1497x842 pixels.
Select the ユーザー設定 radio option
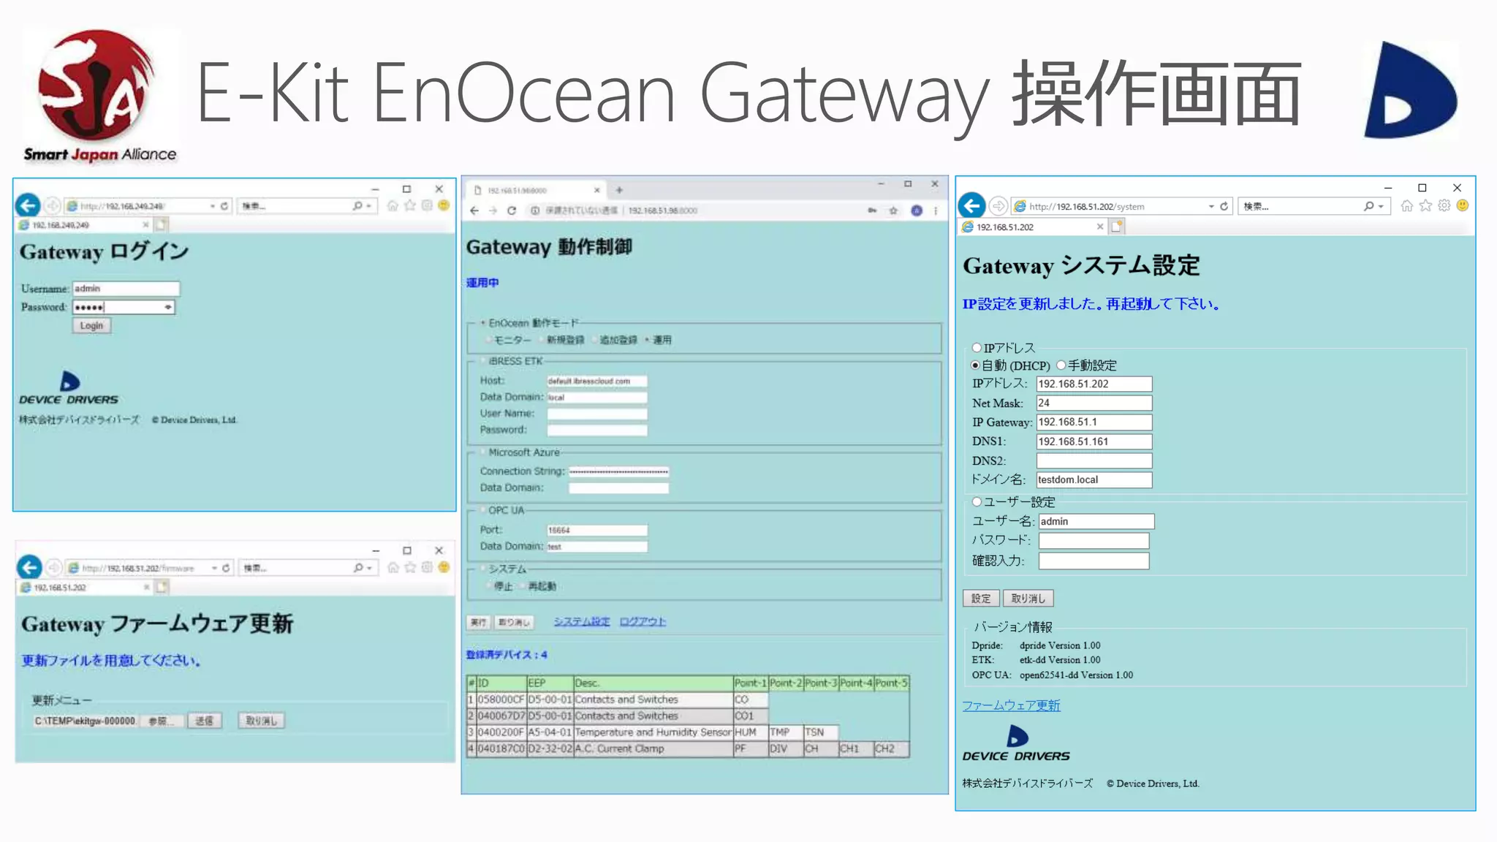[977, 502]
